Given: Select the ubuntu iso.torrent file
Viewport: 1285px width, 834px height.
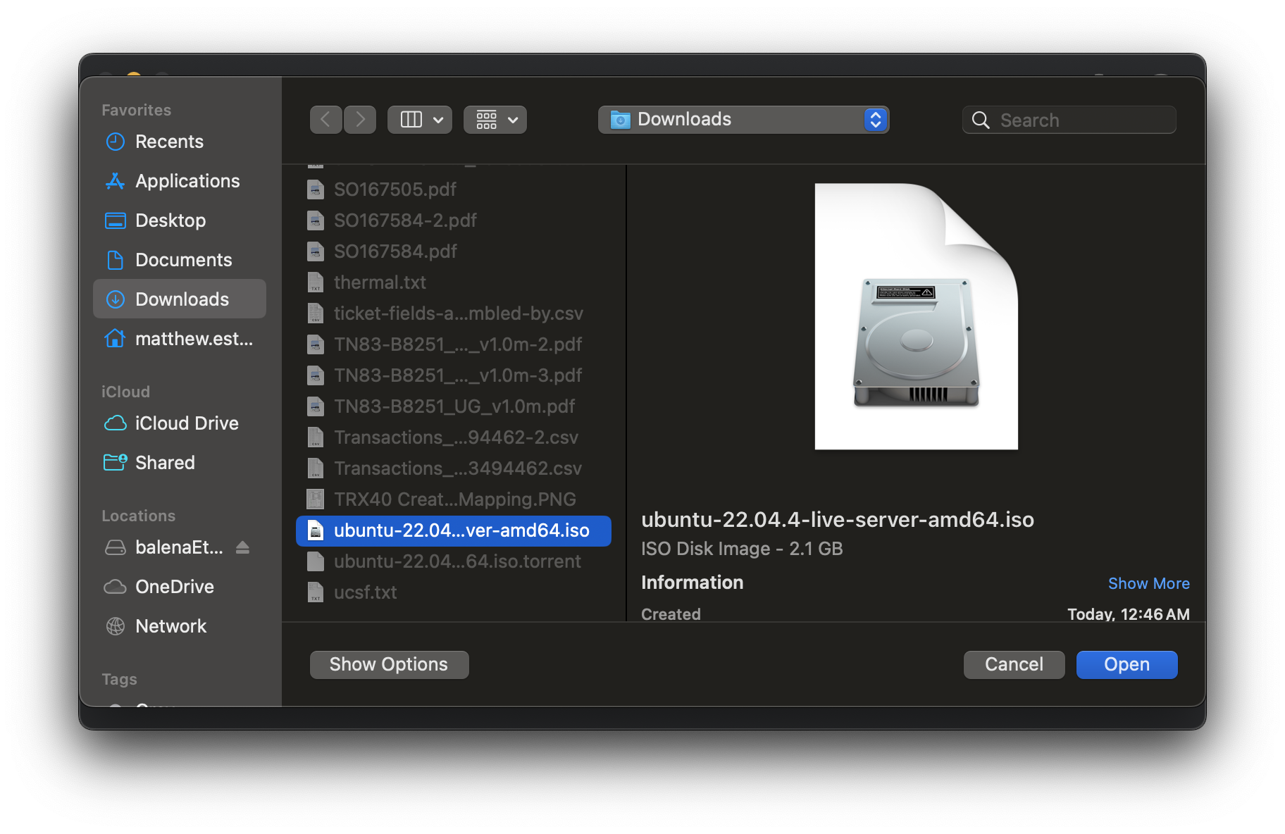Looking at the screenshot, I should [x=457, y=561].
